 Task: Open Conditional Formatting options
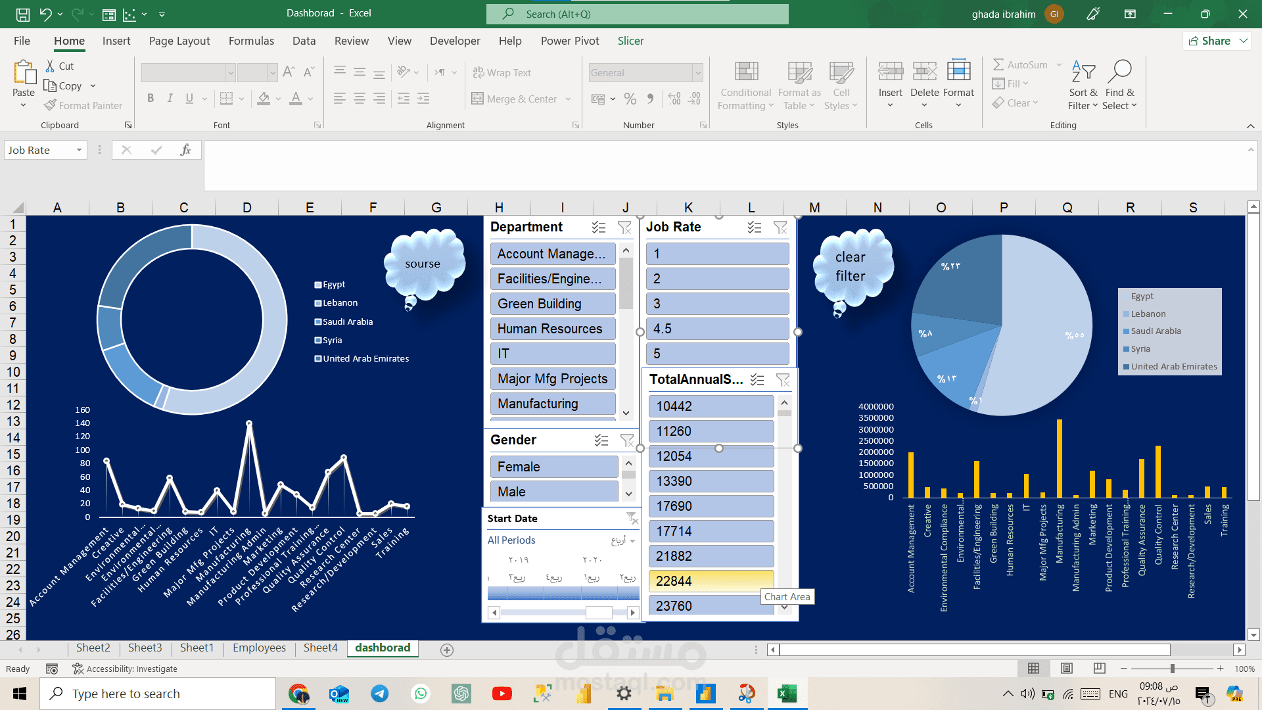click(745, 85)
